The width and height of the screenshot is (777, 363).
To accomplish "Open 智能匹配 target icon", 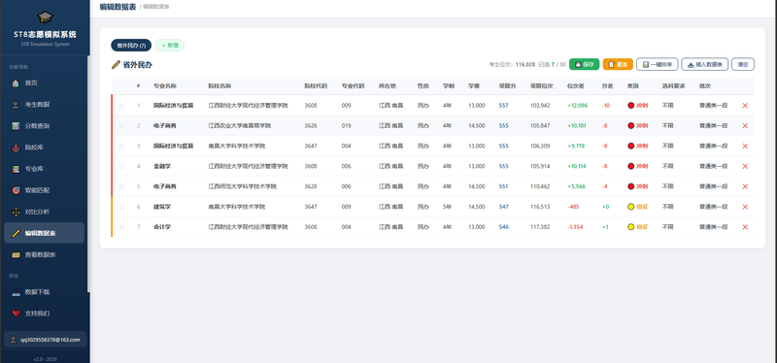I will coord(16,190).
